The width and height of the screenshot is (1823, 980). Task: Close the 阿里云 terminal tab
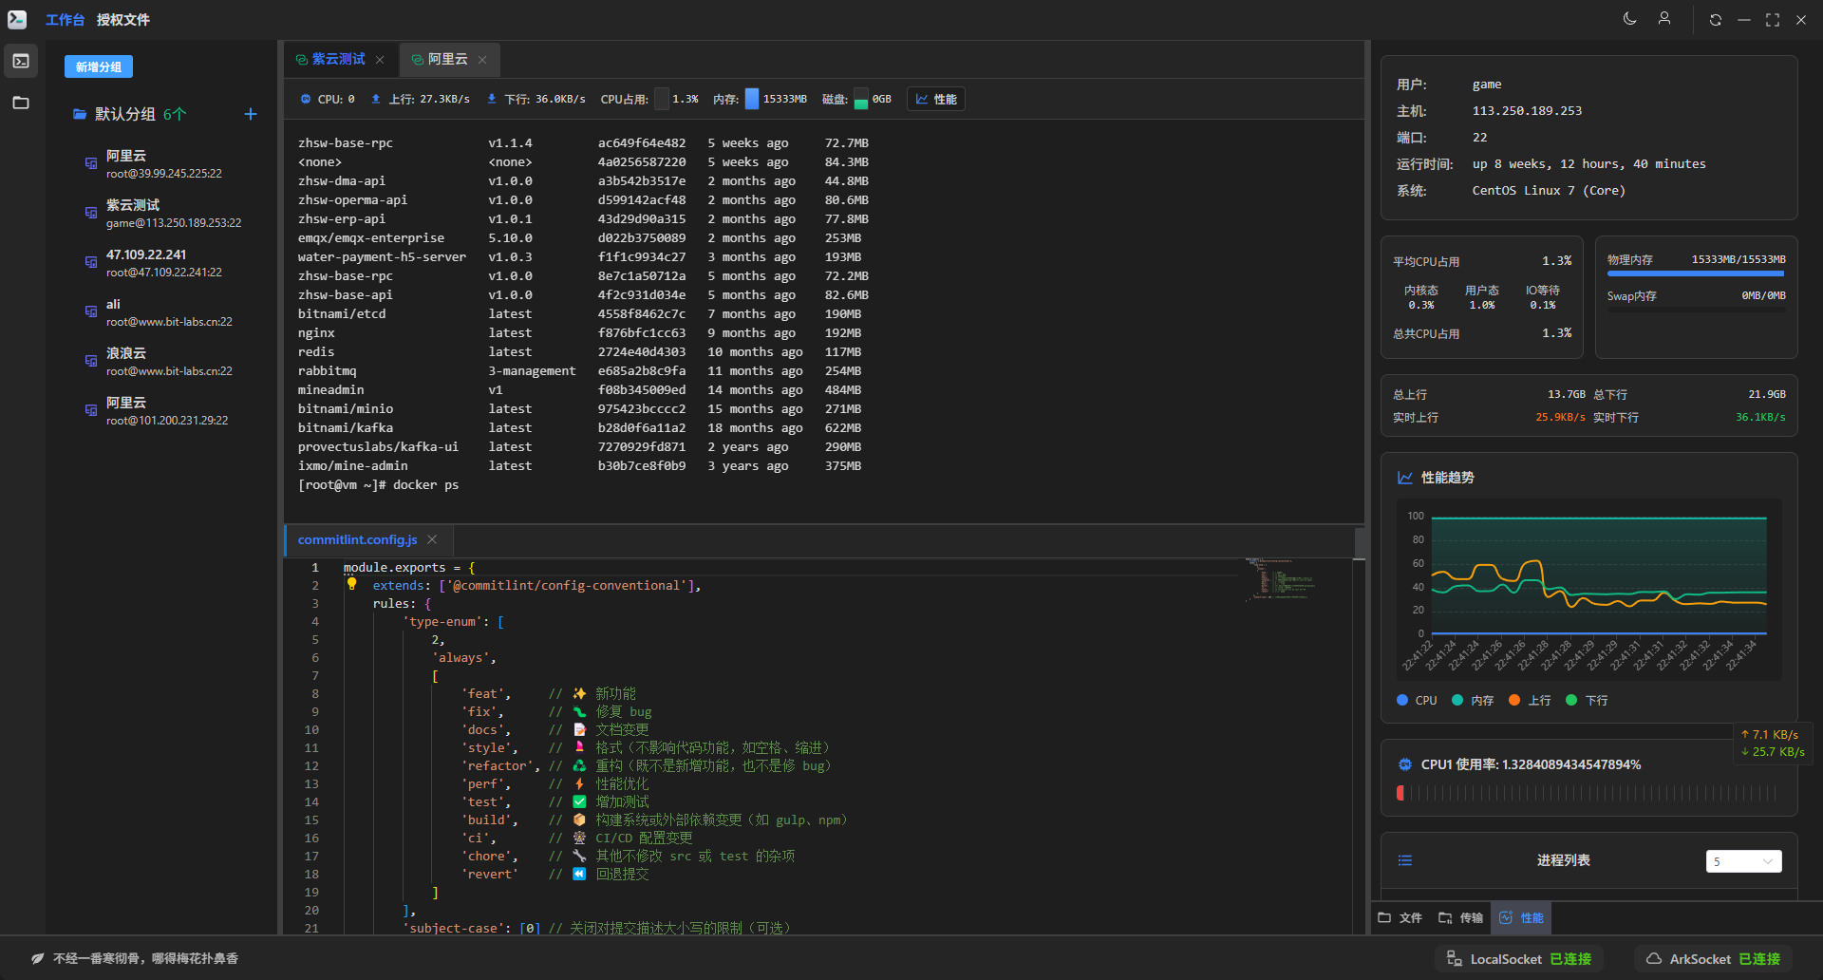click(x=482, y=60)
